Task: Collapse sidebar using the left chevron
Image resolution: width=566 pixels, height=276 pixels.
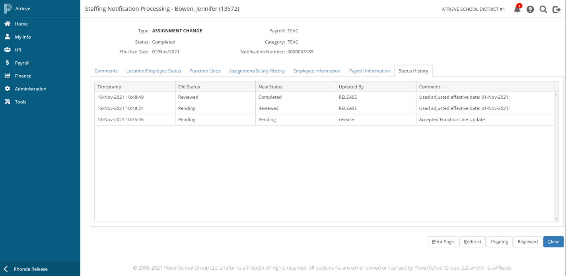Action: point(6,269)
